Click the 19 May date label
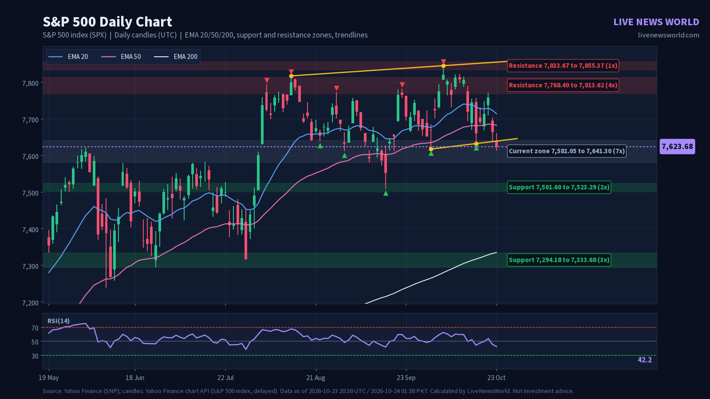The width and height of the screenshot is (710, 399). pos(49,378)
